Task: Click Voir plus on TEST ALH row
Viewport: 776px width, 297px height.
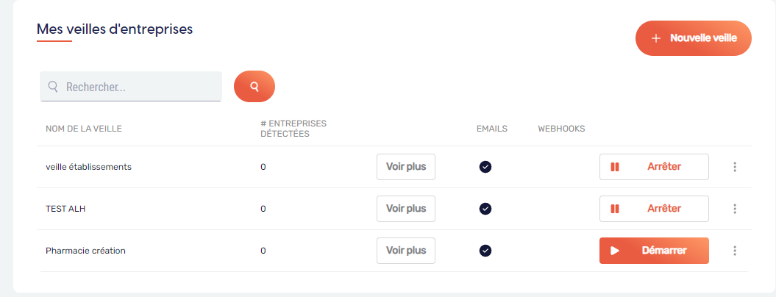Action: click(x=406, y=209)
